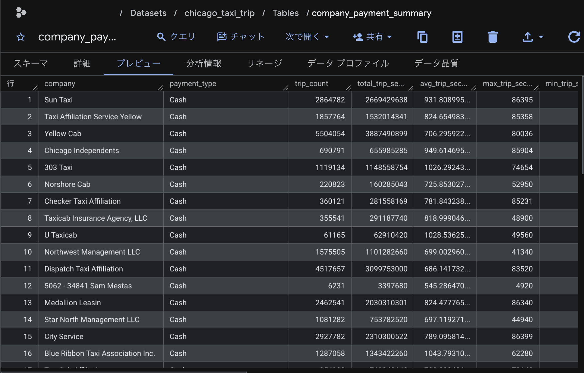Select the 'City Service' cell

coord(101,336)
